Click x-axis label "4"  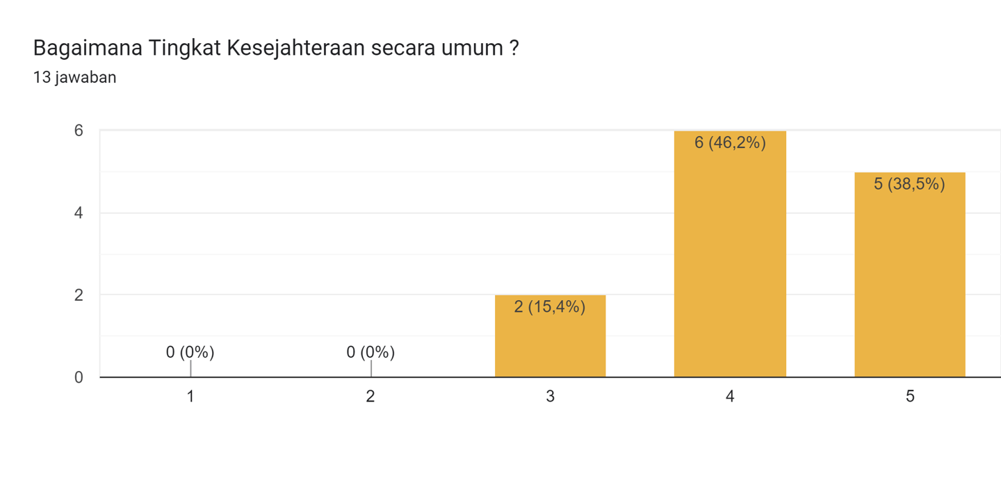(x=730, y=397)
